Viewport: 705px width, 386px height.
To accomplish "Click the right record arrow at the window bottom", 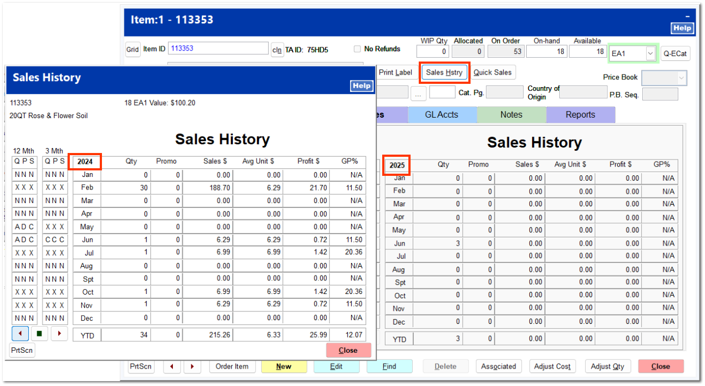I will pyautogui.click(x=192, y=366).
